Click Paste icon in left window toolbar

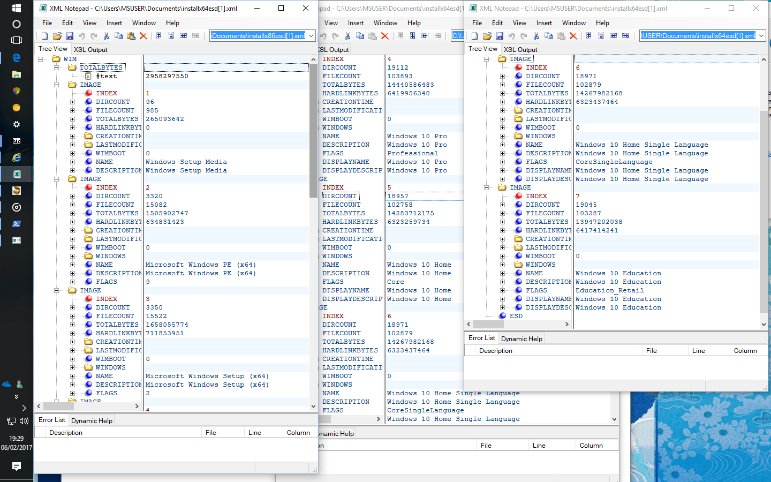[131, 36]
